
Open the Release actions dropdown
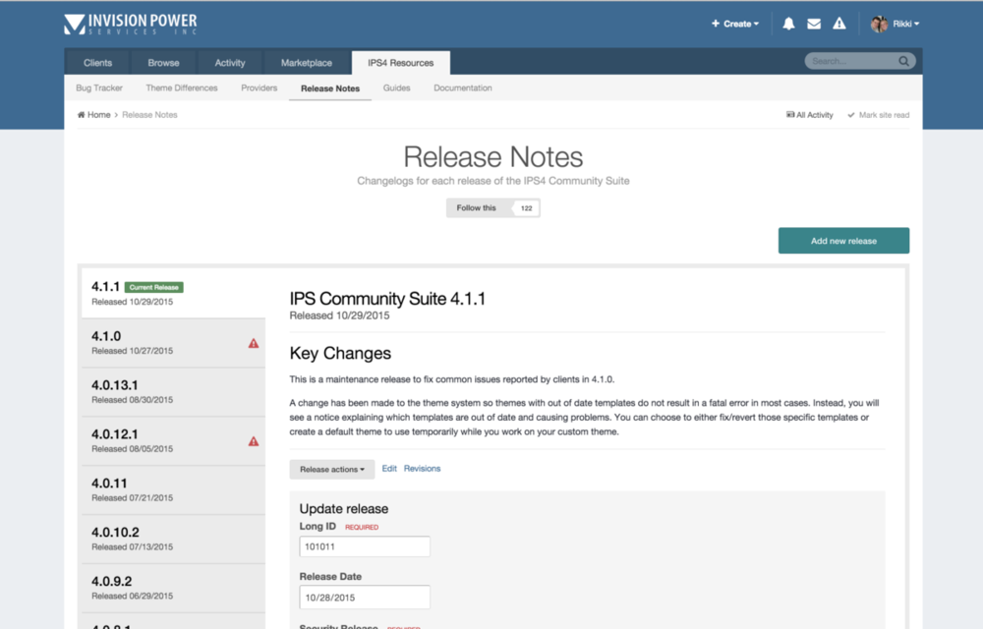coord(331,469)
